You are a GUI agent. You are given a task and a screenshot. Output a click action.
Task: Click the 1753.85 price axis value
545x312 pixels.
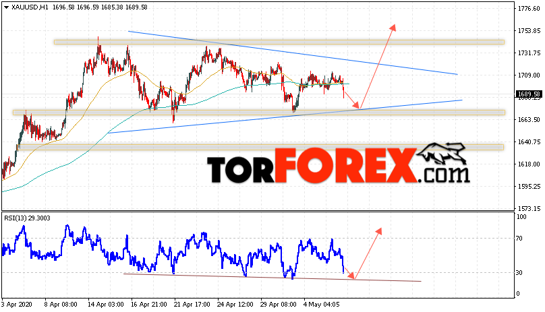coord(529,31)
